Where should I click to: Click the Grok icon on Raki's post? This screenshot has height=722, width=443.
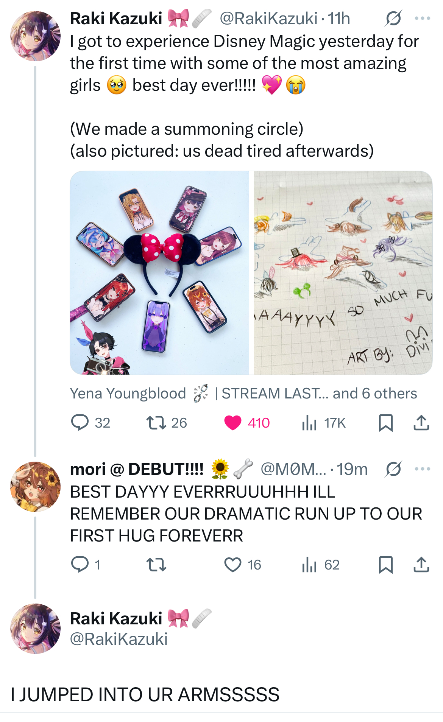coord(393,18)
